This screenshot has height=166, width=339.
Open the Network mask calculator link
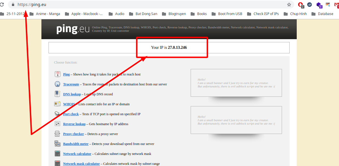(x=81, y=164)
